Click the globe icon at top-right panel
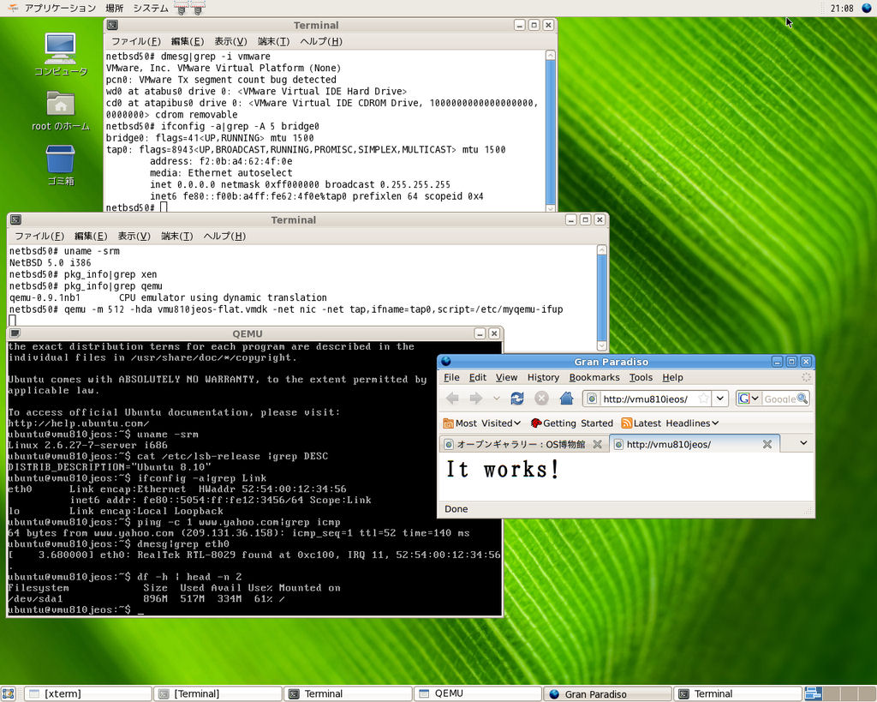This screenshot has width=877, height=702. point(867,8)
